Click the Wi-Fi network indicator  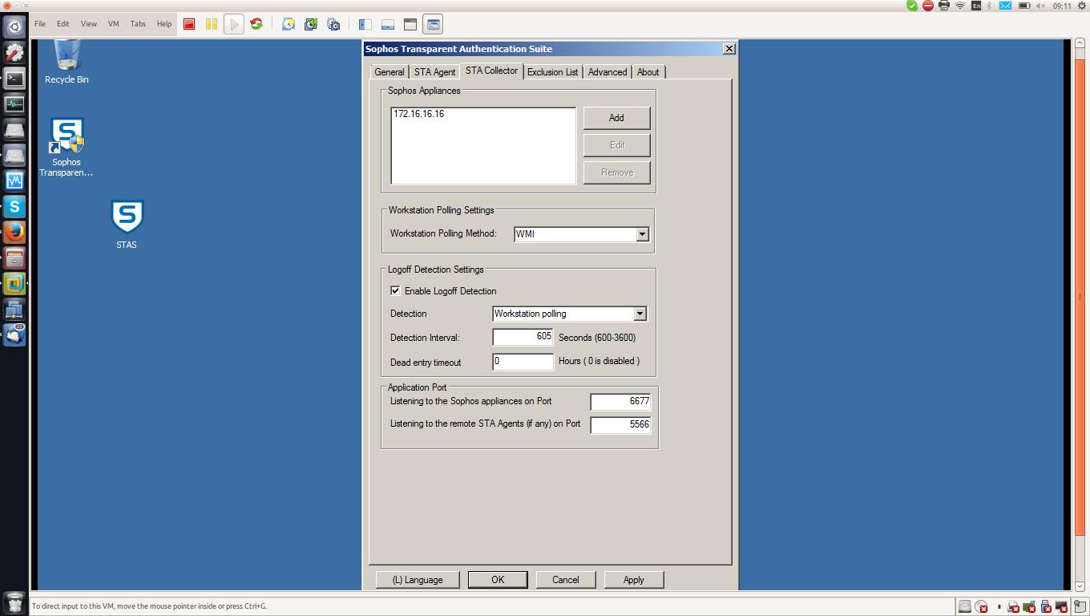[x=960, y=6]
